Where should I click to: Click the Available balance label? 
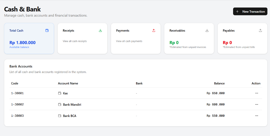click(19, 47)
